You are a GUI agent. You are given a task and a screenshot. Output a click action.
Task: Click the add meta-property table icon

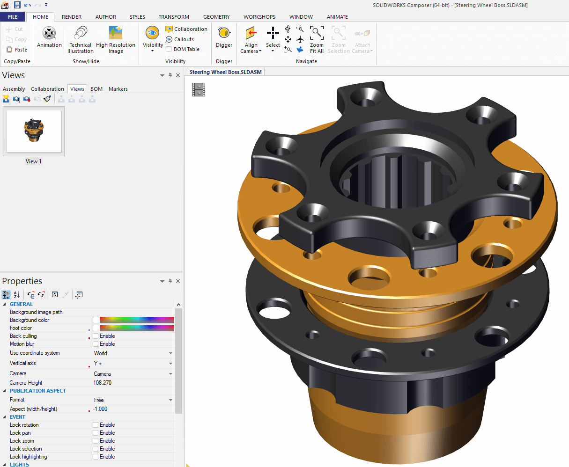point(79,294)
